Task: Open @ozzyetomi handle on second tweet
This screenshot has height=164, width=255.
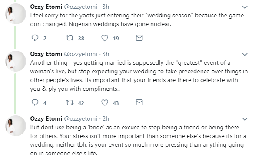Action: [x=80, y=54]
